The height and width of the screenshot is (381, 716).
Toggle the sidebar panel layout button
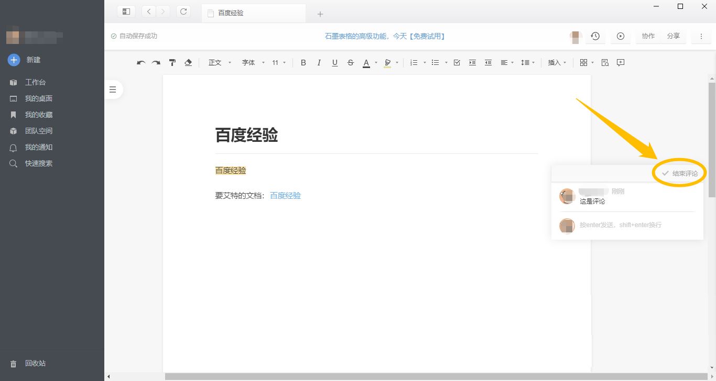[126, 12]
